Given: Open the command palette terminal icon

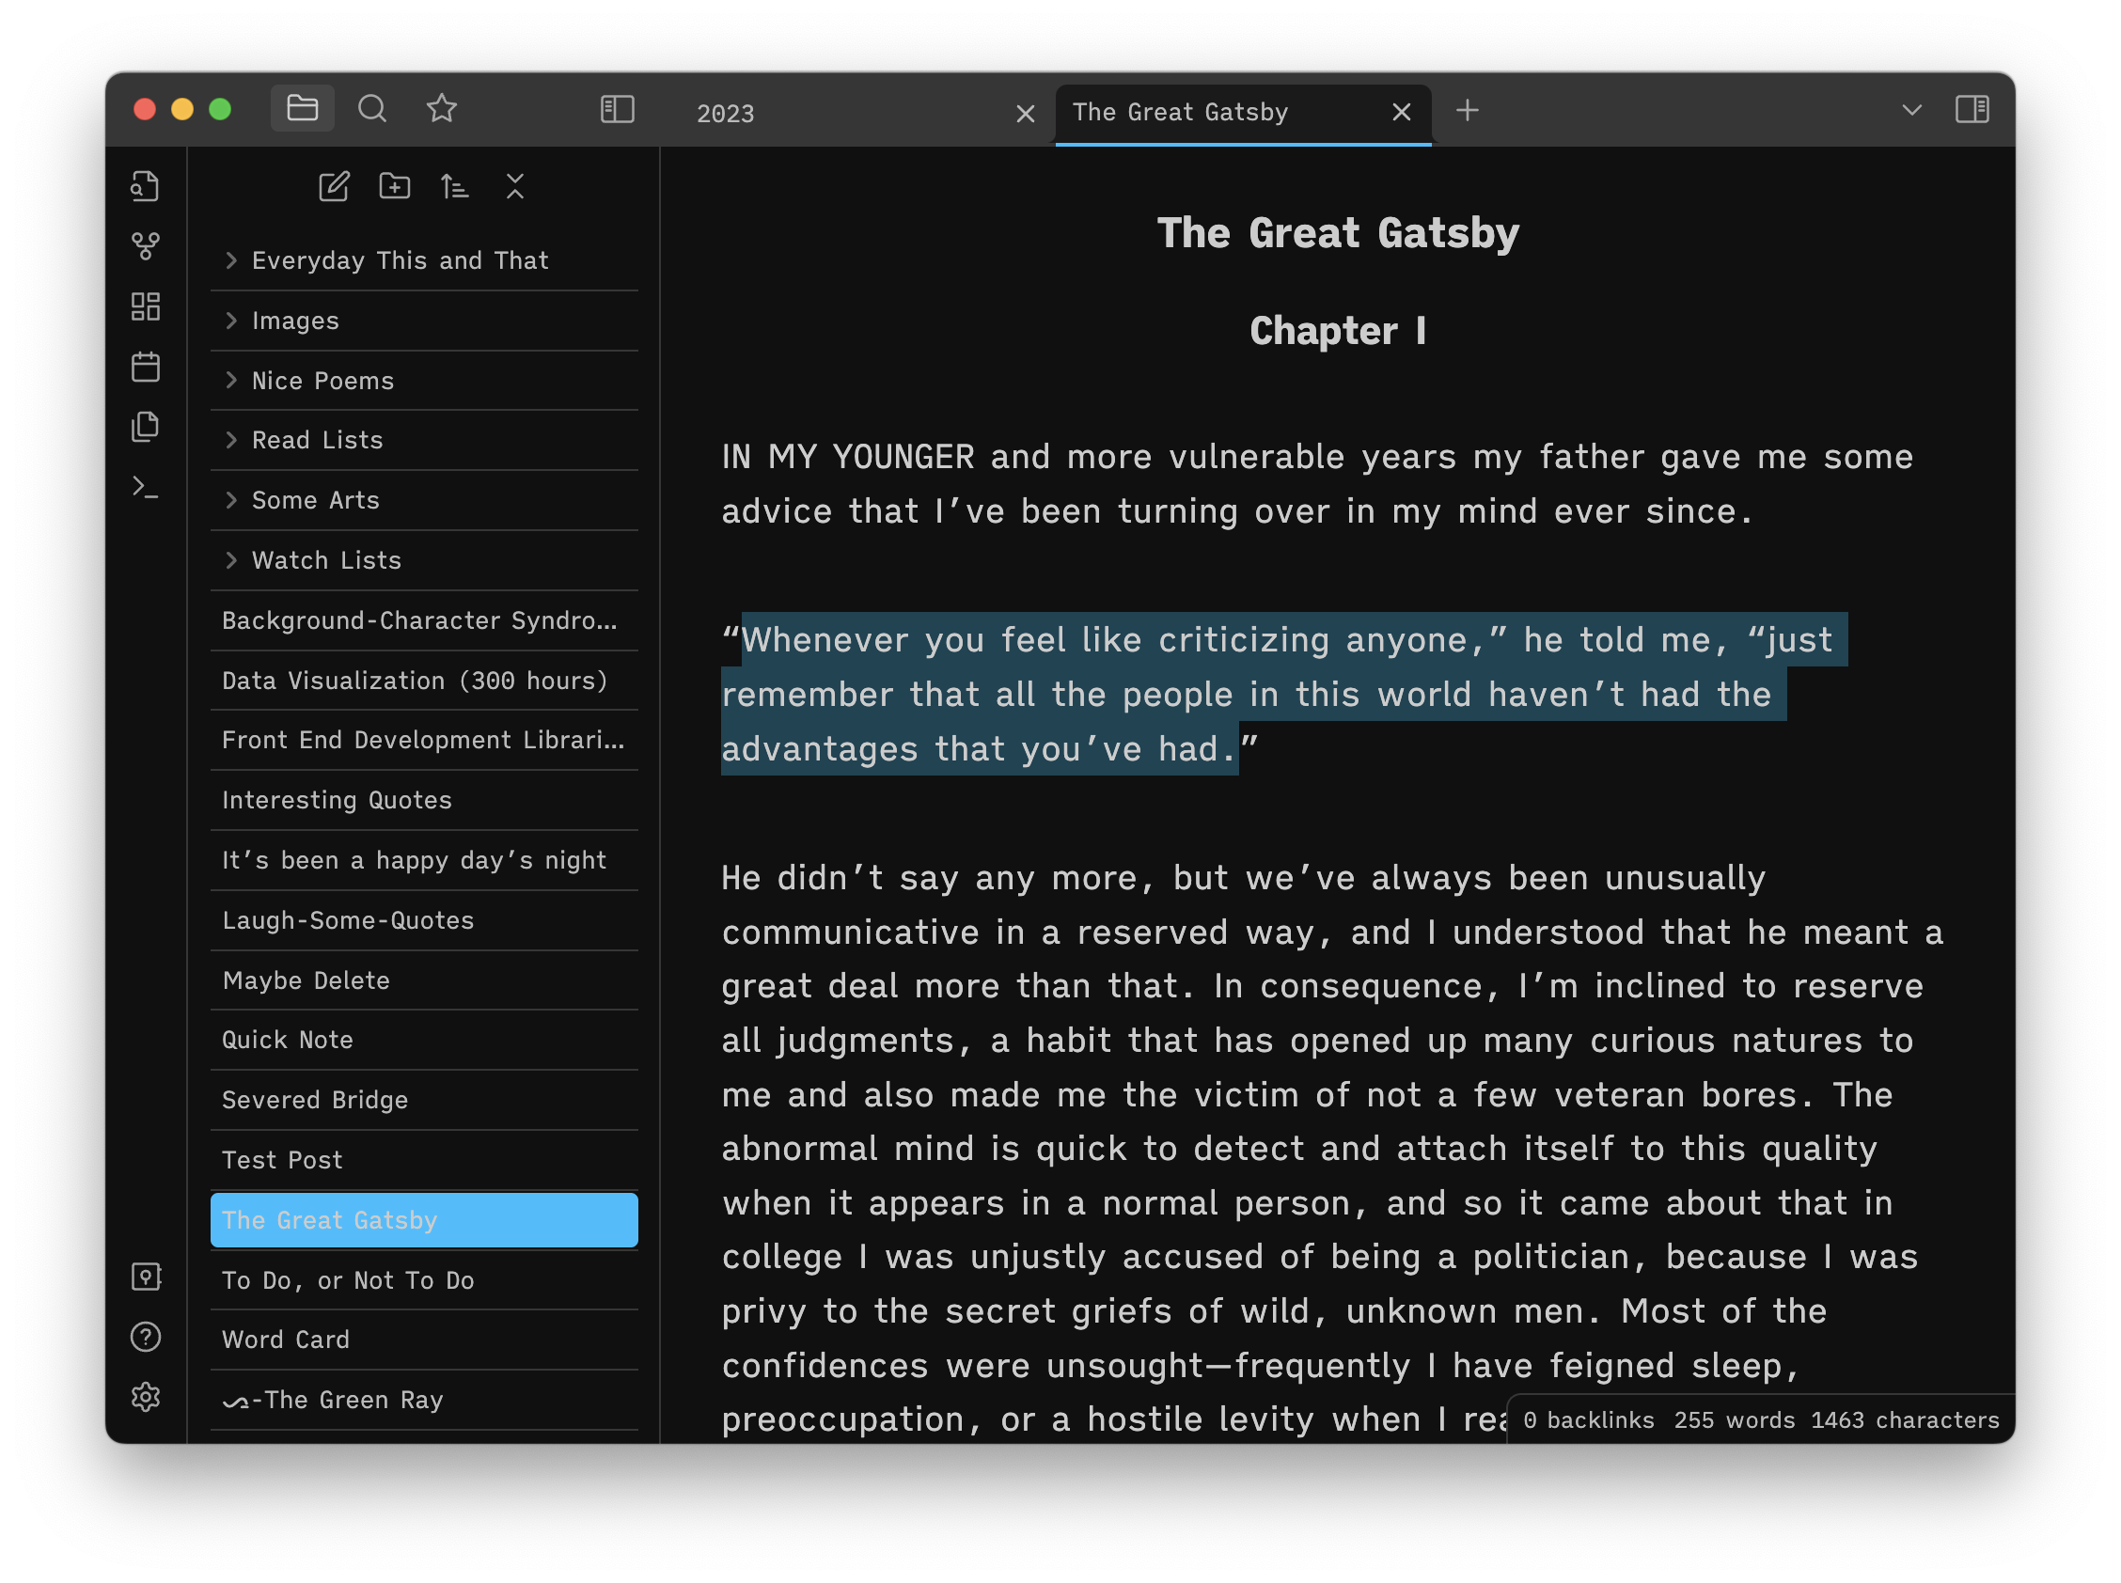Looking at the screenshot, I should tap(145, 488).
